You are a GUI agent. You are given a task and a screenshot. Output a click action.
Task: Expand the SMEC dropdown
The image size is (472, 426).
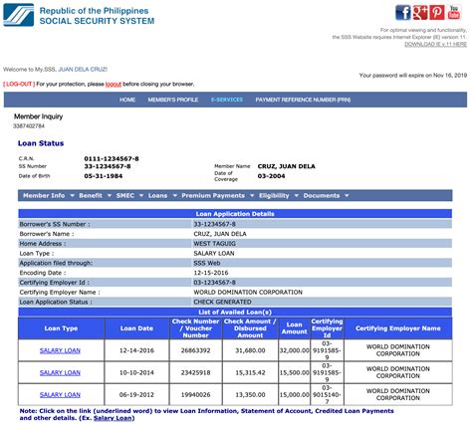coord(129,195)
